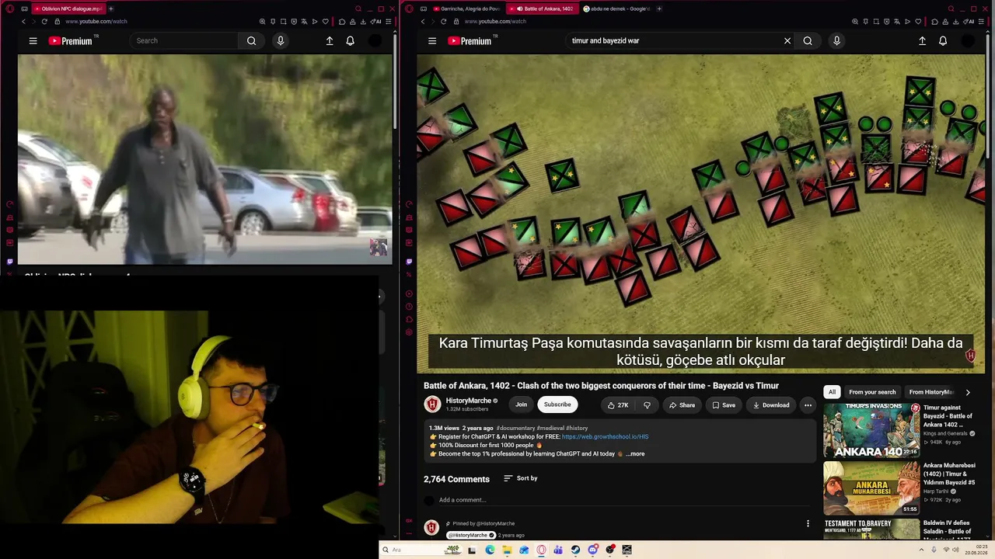Viewport: 995px width, 559px height.
Task: Click the #documentary hashtag in description
Action: tap(517, 429)
